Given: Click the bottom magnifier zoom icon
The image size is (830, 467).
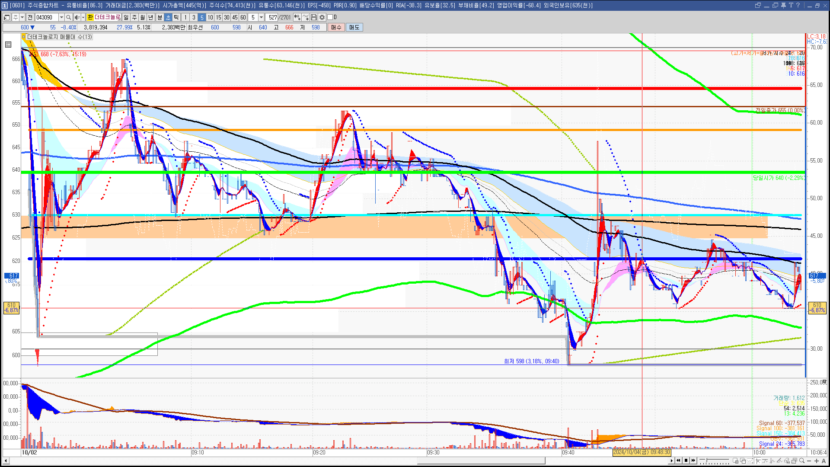Looking at the screenshot, I should click(x=802, y=461).
